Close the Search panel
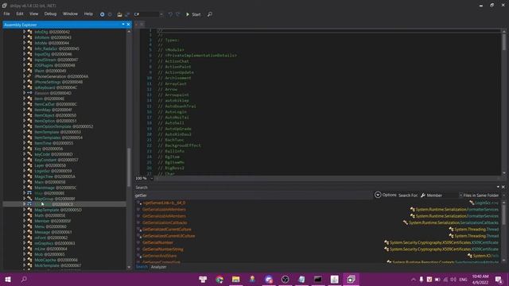The width and height of the screenshot is (509, 286). (503, 187)
